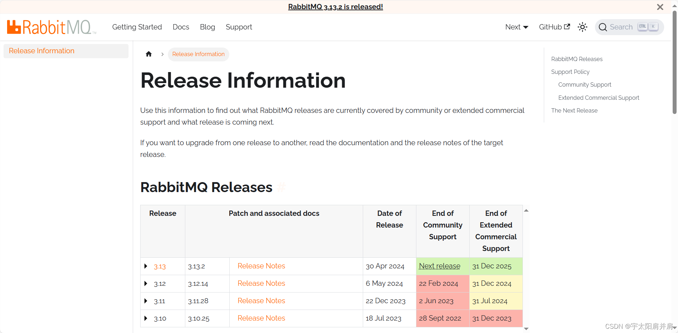Open the Support menu item
Viewport: 678px width, 333px height.
pos(239,27)
